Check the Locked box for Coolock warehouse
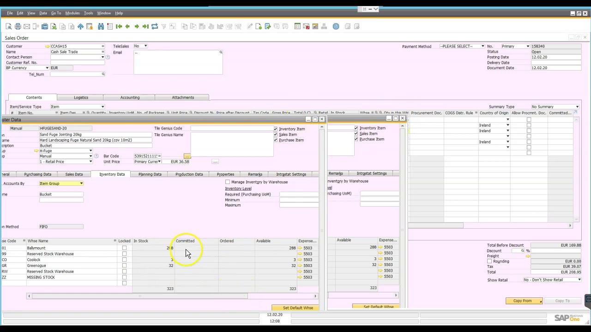The image size is (591, 332). tap(124, 260)
